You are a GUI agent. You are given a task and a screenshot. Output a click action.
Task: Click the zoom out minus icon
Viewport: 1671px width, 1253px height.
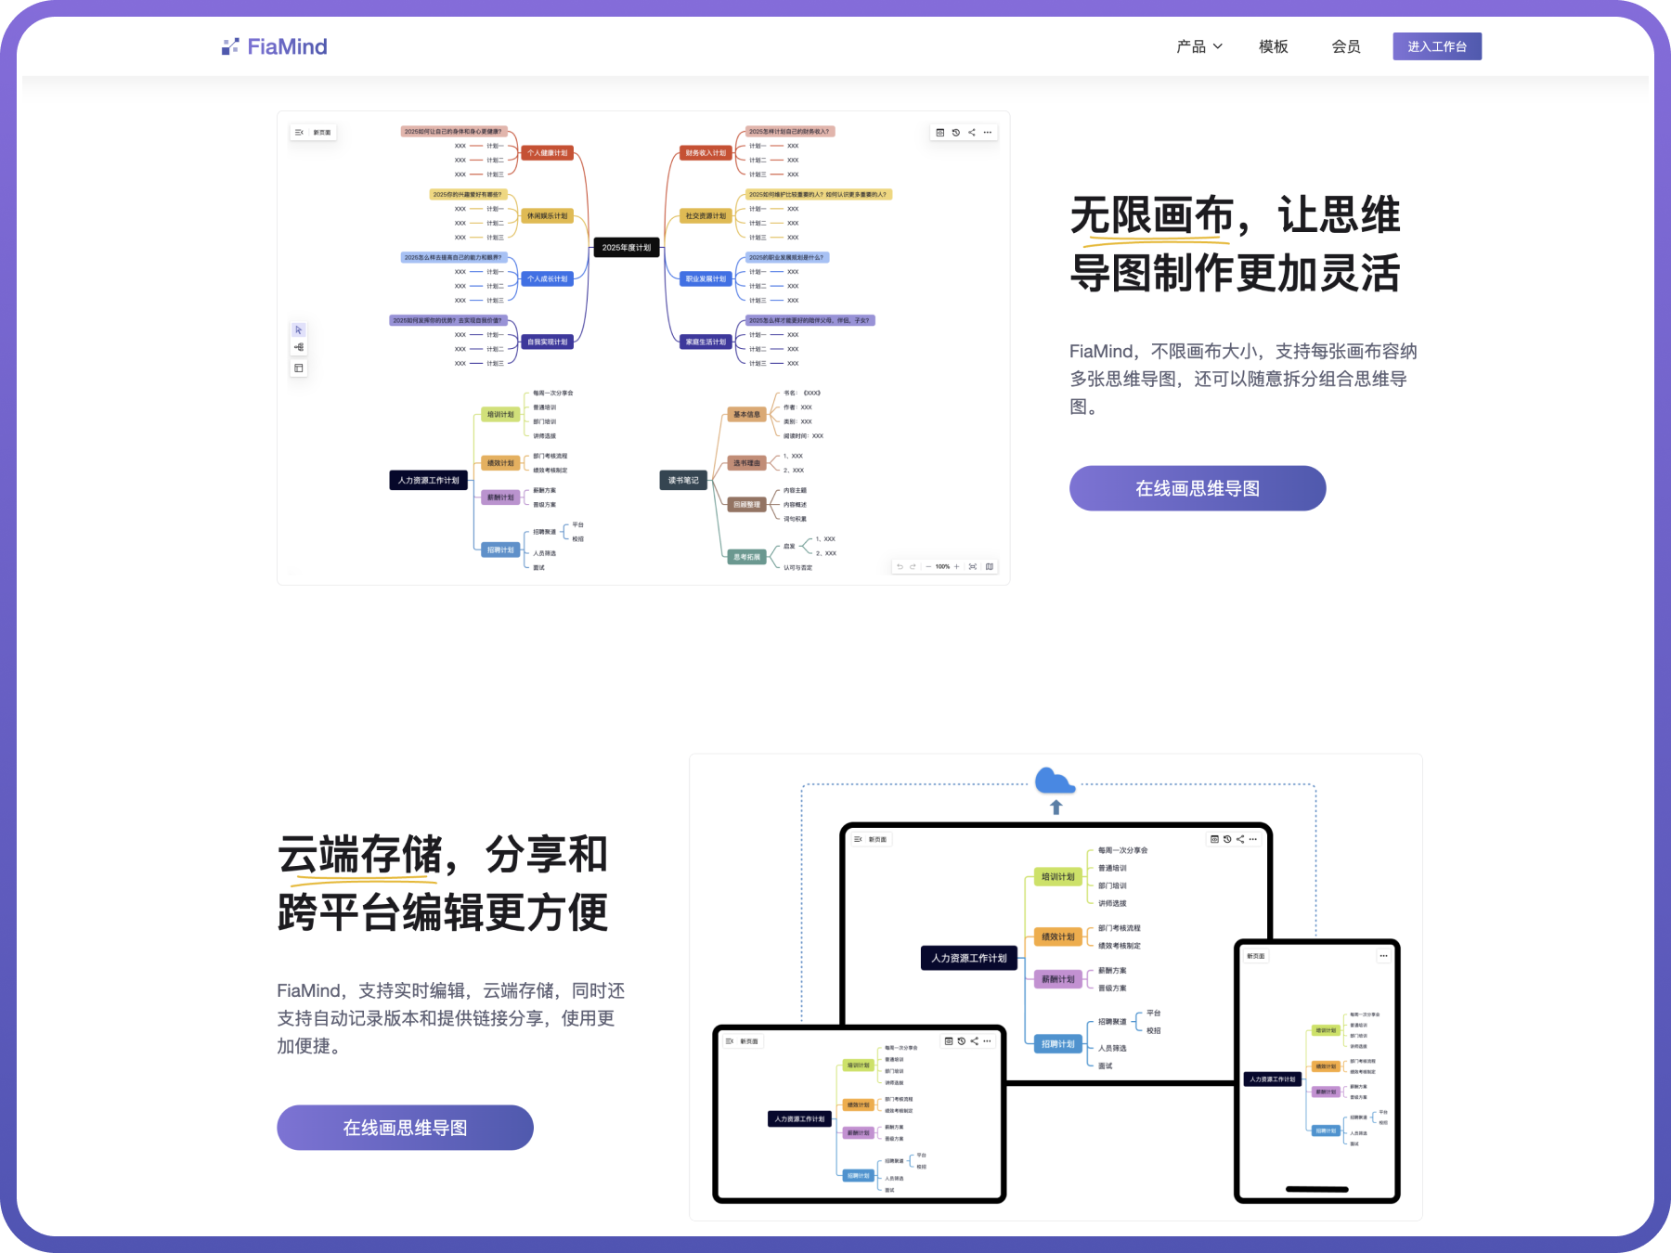coord(928,566)
